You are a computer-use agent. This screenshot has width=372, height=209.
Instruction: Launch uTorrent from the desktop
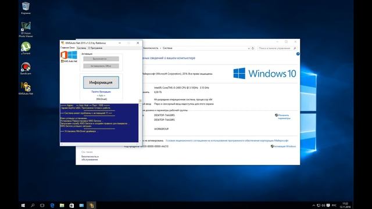pyautogui.click(x=26, y=48)
